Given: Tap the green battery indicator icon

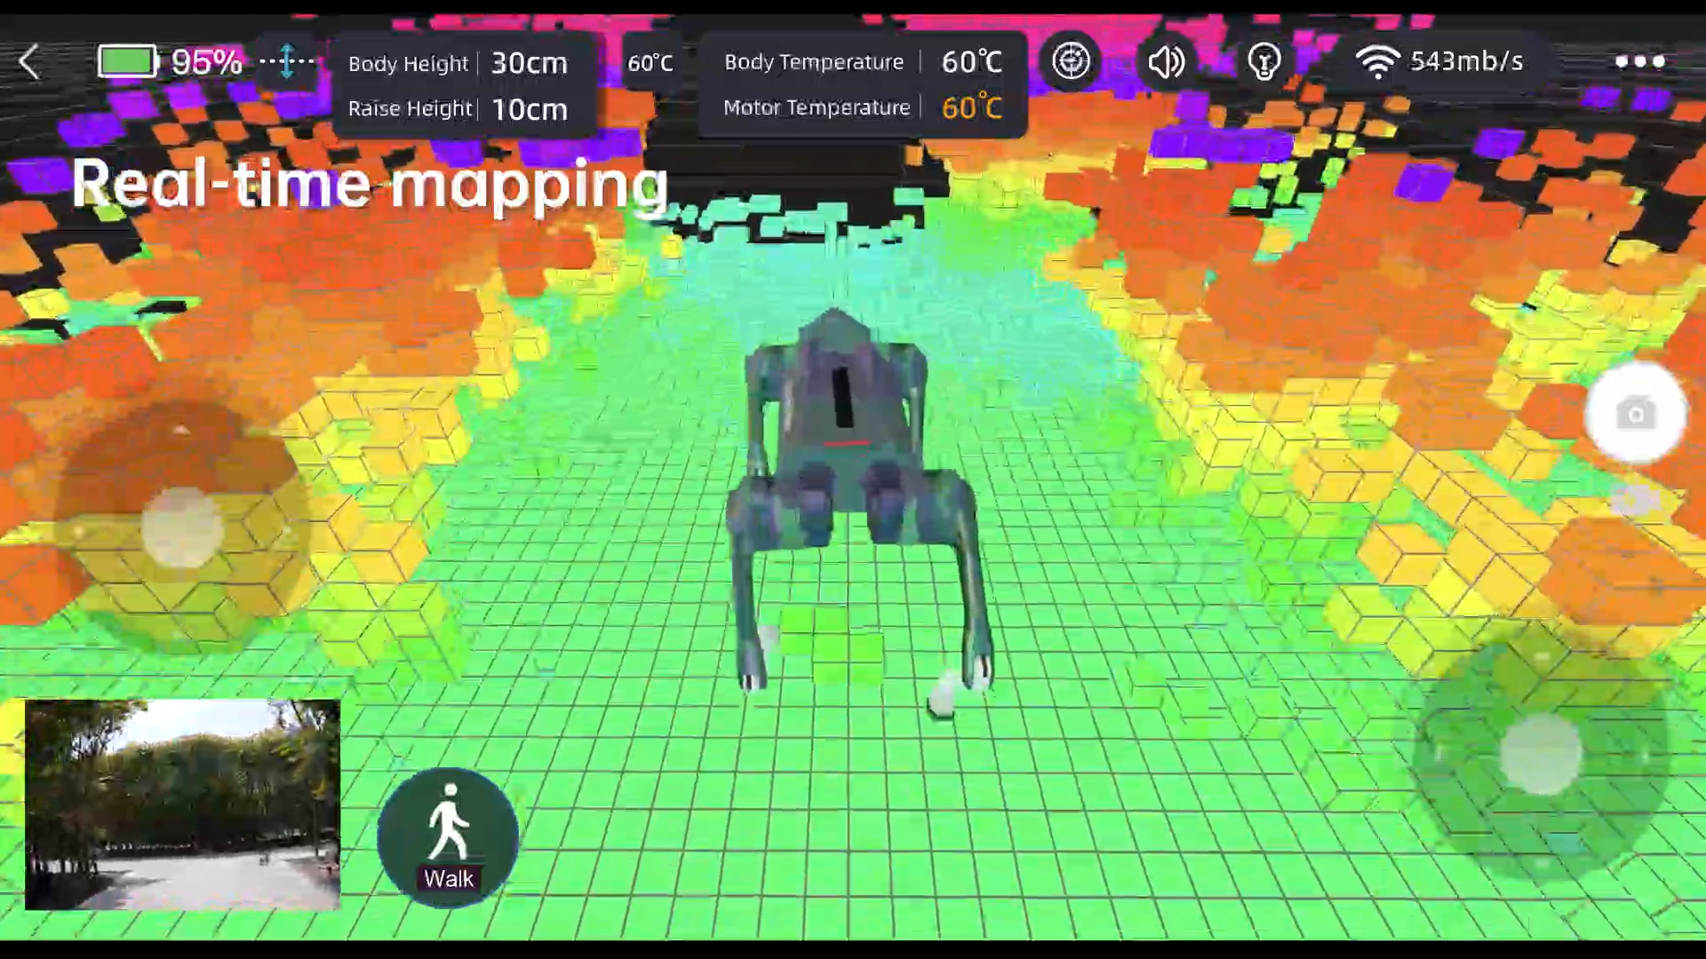Looking at the screenshot, I should point(128,61).
